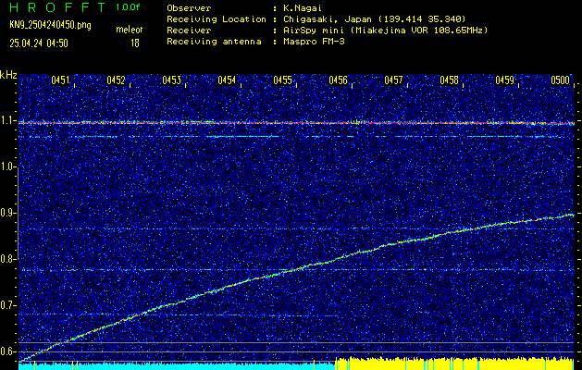Click the date stamp 25.04.24 04:50

coord(39,43)
